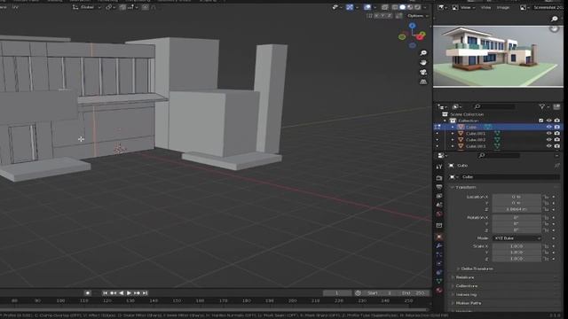Toggle the Collection exclude checkbox
The height and width of the screenshot is (319, 568).
click(540, 121)
